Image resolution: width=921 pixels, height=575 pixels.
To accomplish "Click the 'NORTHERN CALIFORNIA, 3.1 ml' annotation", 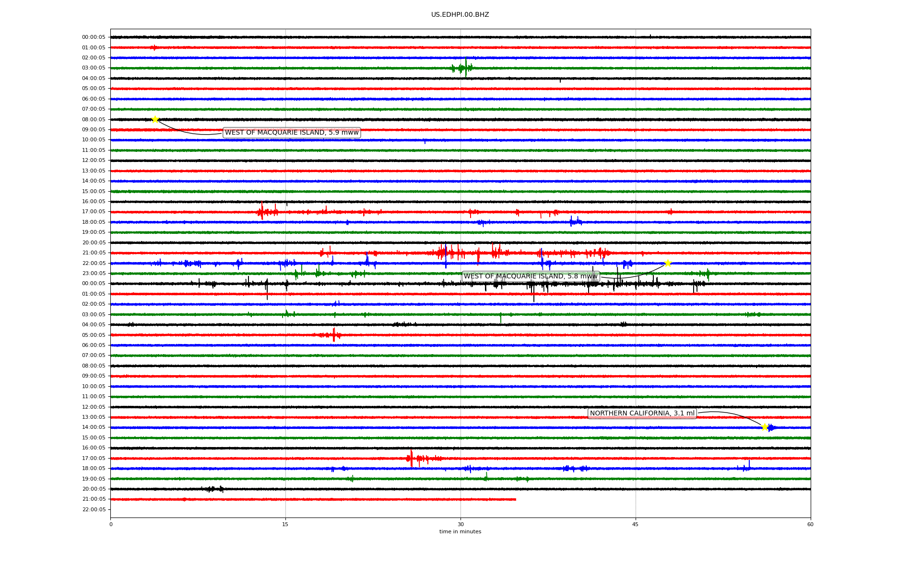I will point(642,414).
